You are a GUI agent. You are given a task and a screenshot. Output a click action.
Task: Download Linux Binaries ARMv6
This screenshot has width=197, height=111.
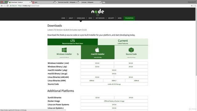click(92, 81)
